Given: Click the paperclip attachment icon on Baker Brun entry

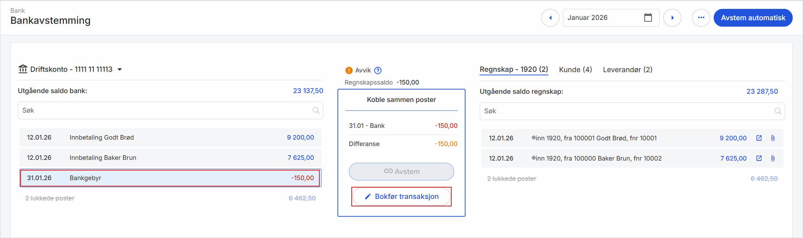Looking at the screenshot, I should pos(773,158).
